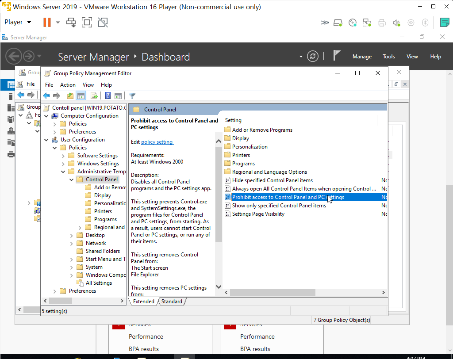453x359 pixels.
Task: Switch to the Standard tab
Action: tap(172, 301)
